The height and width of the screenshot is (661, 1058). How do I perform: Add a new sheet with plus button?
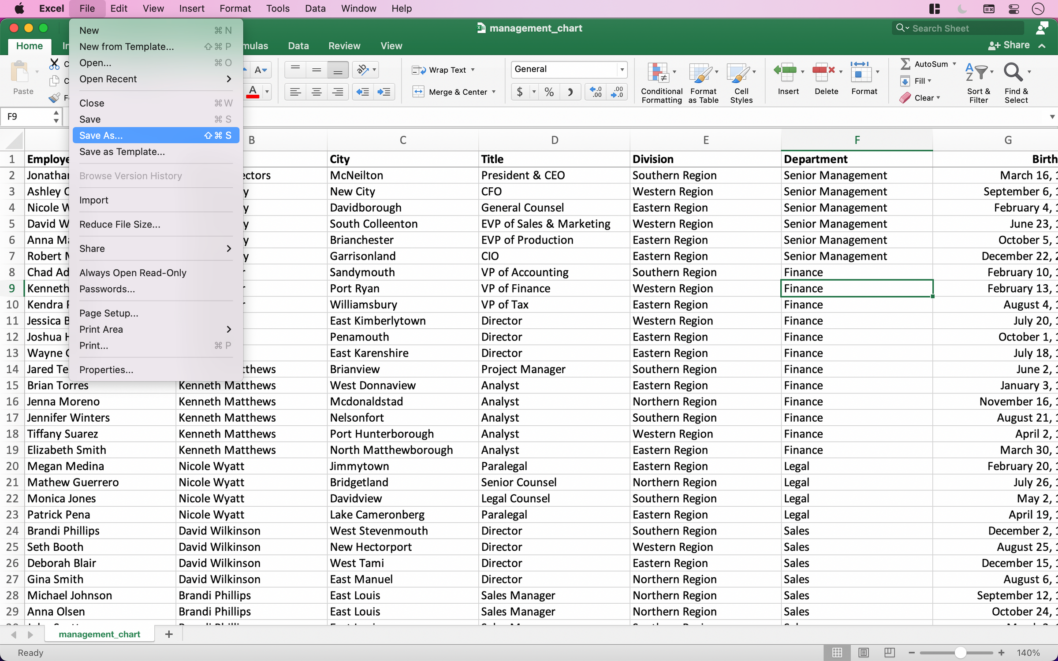pos(168,634)
